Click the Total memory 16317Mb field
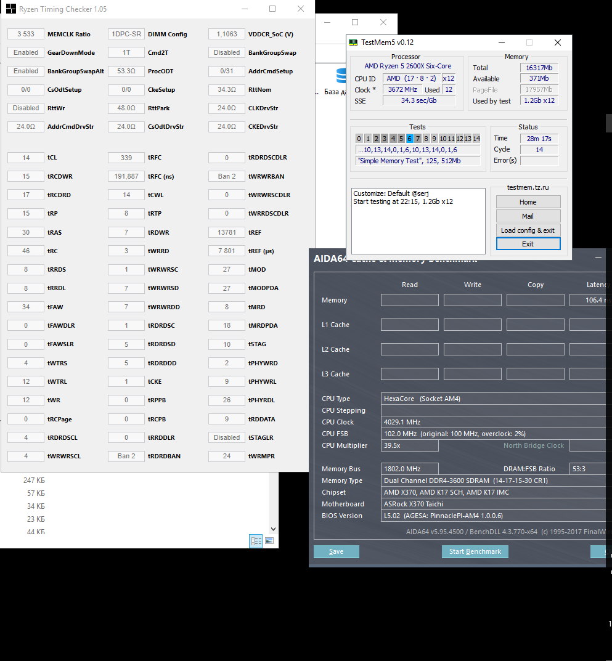 (539, 68)
